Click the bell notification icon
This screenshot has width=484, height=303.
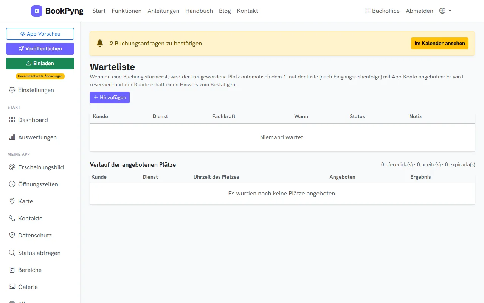pyautogui.click(x=100, y=43)
